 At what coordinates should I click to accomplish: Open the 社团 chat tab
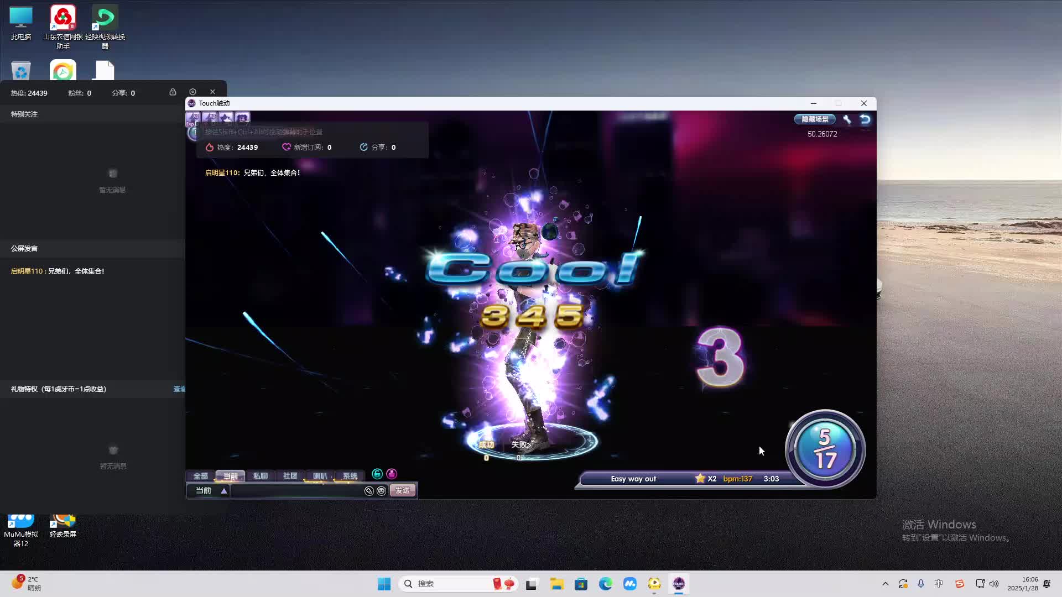(290, 476)
